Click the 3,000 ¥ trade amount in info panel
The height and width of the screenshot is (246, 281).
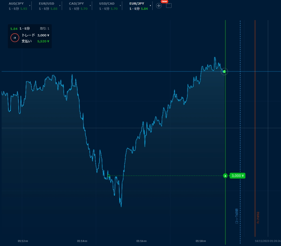coord(43,35)
